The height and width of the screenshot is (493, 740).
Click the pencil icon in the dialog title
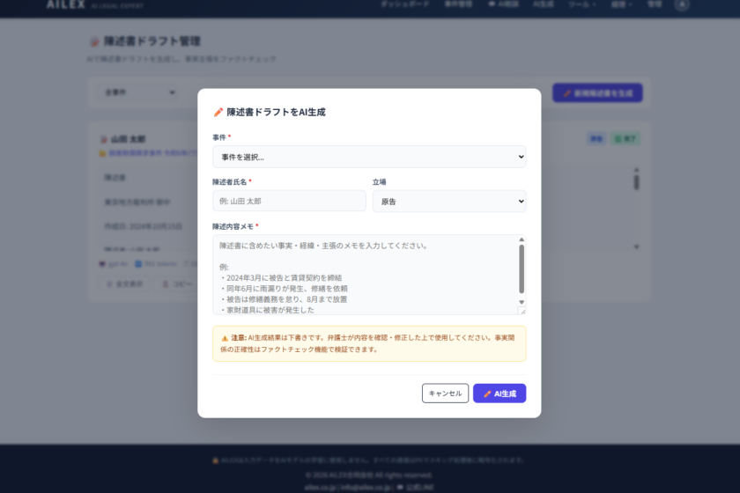click(218, 113)
